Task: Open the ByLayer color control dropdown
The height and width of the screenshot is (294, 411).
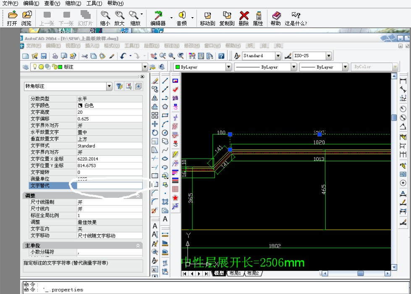Action: [228, 67]
